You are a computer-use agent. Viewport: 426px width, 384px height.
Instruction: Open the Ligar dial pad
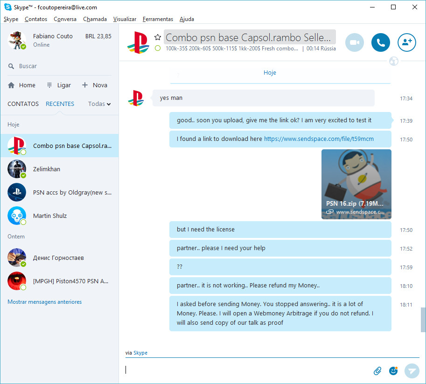pos(59,85)
